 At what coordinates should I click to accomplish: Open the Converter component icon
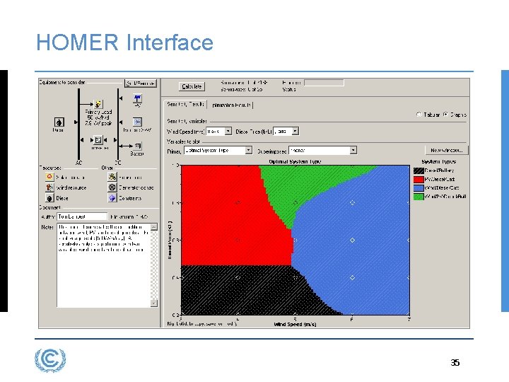(98, 140)
